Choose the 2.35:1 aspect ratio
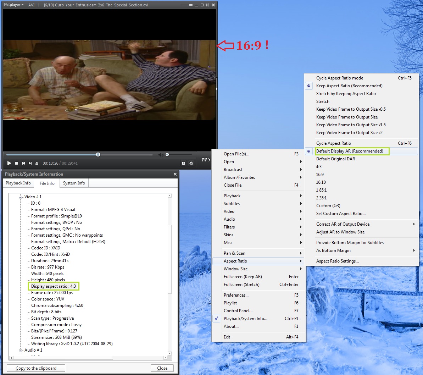 (362, 198)
